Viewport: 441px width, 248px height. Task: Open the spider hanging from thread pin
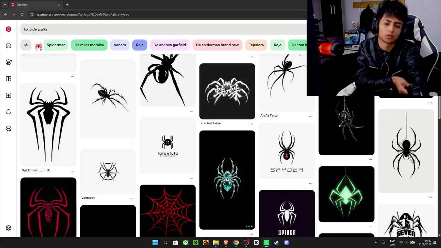[406, 151]
